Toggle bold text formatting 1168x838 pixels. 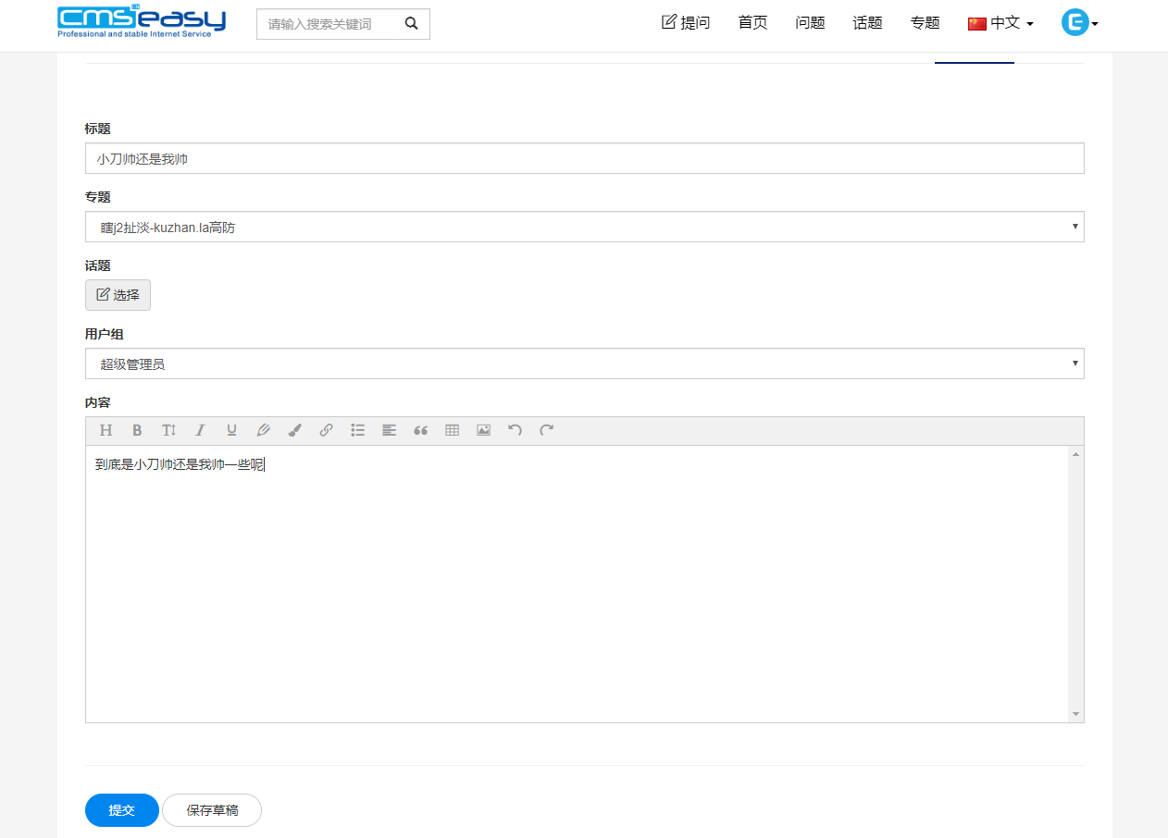[x=137, y=430]
